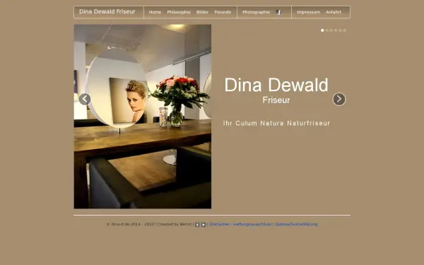This screenshot has width=424, height=265.
Task: Open the Photographie menu item
Action: (x=256, y=12)
